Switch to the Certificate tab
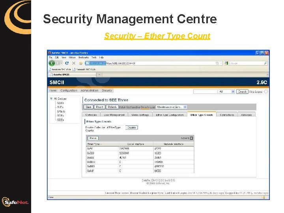This screenshot has width=284, height=213. (x=91, y=115)
